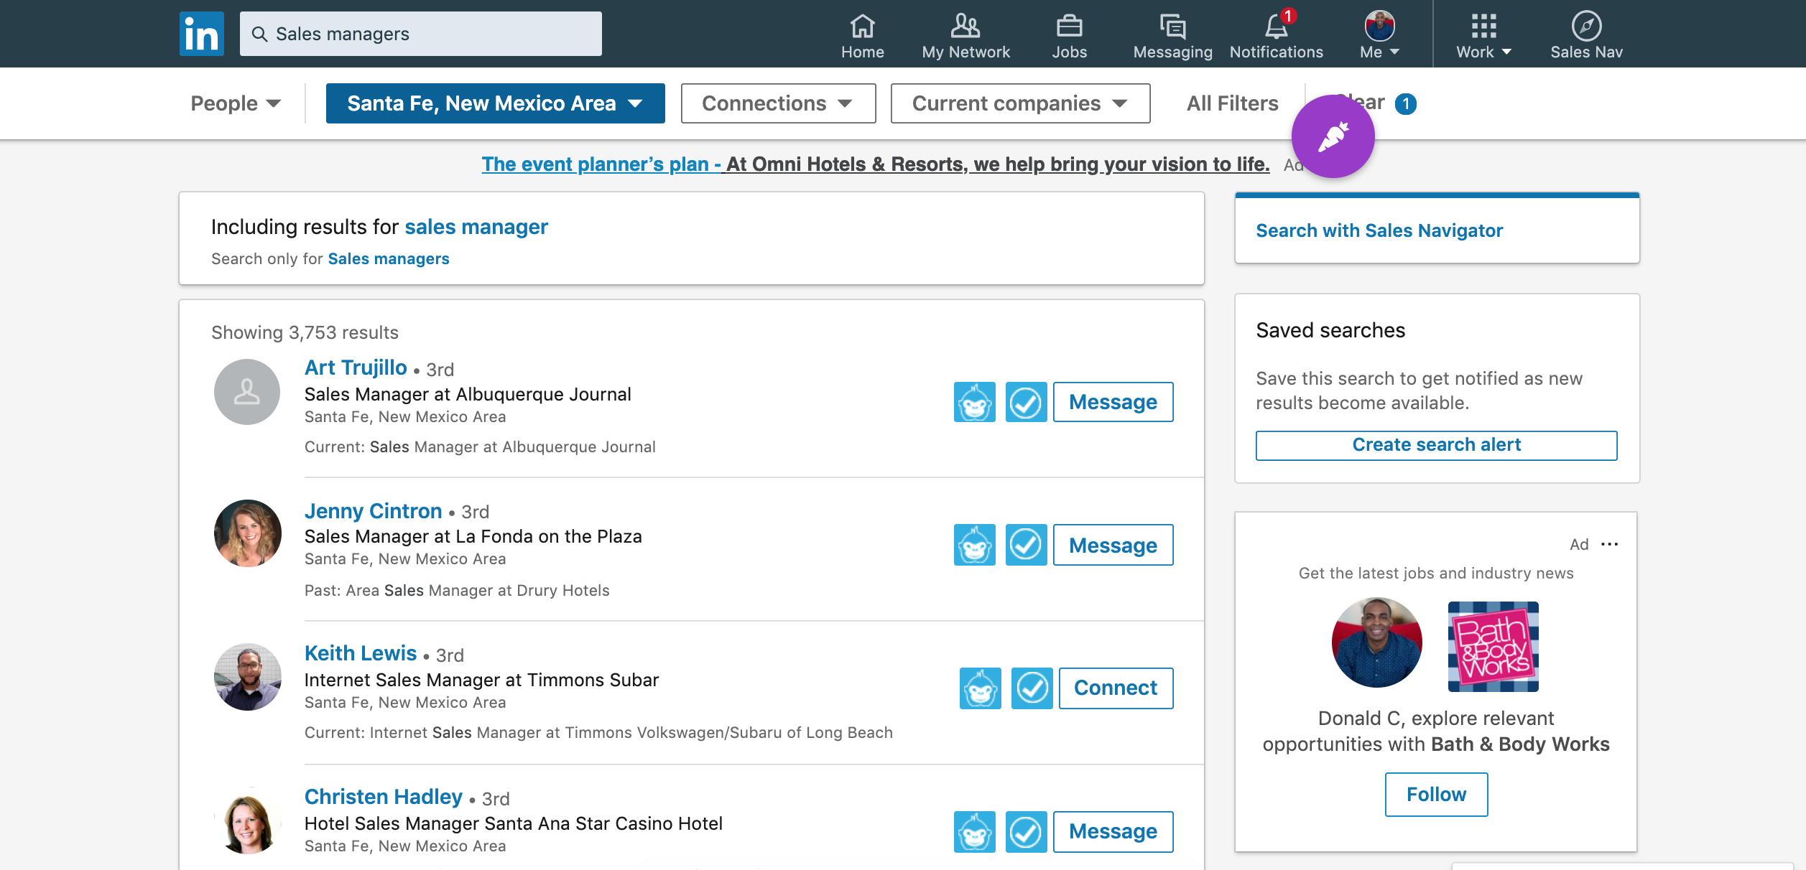Open the Me profile dropdown
The width and height of the screenshot is (1806, 870).
pyautogui.click(x=1379, y=34)
